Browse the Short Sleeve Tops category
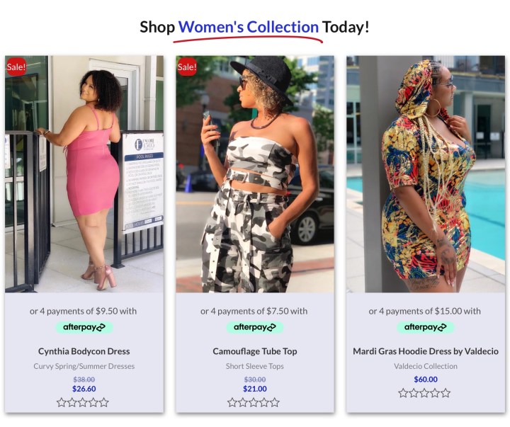Screen dimensions: 510x427 tap(255, 366)
